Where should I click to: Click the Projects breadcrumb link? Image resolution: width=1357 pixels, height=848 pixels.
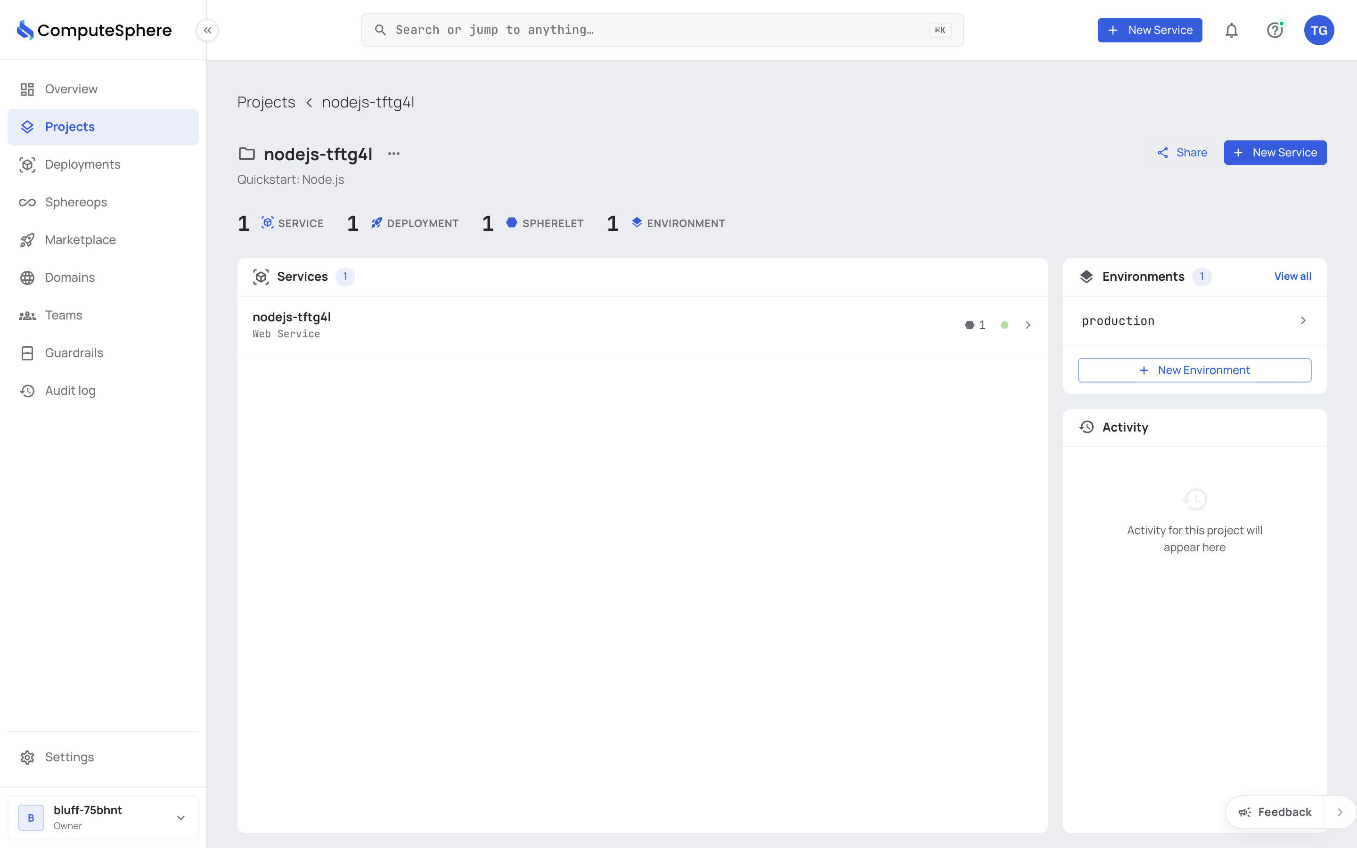click(x=266, y=103)
